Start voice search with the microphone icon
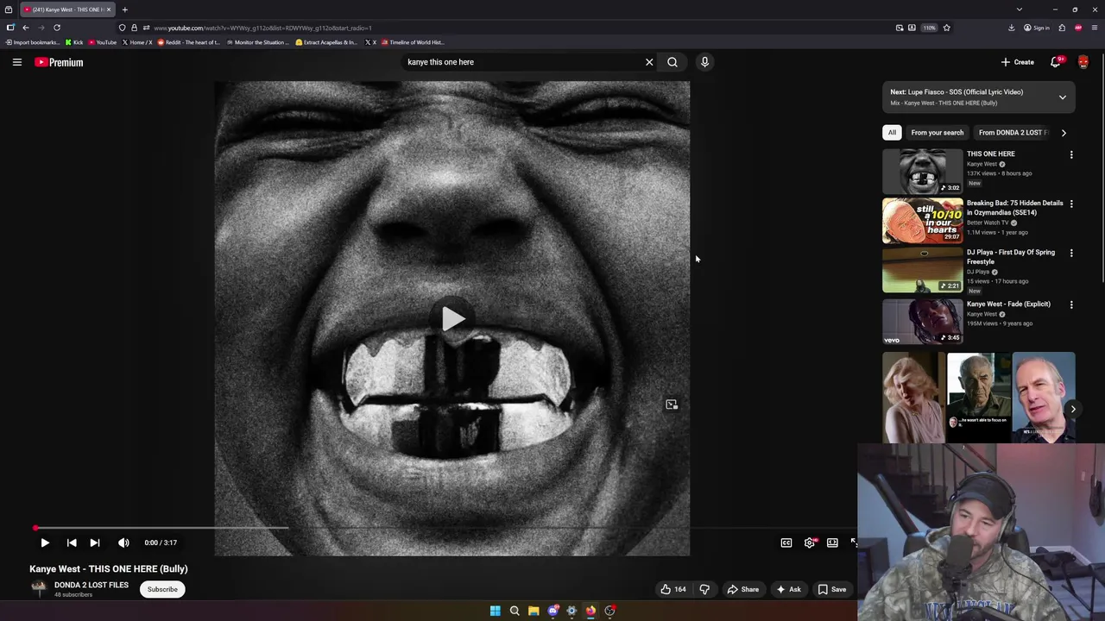 click(x=704, y=62)
